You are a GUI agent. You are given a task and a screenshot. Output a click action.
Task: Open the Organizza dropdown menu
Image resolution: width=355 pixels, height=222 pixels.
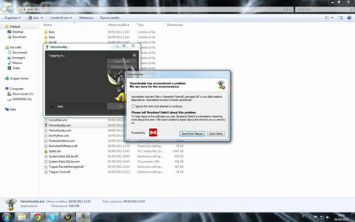tap(13, 18)
